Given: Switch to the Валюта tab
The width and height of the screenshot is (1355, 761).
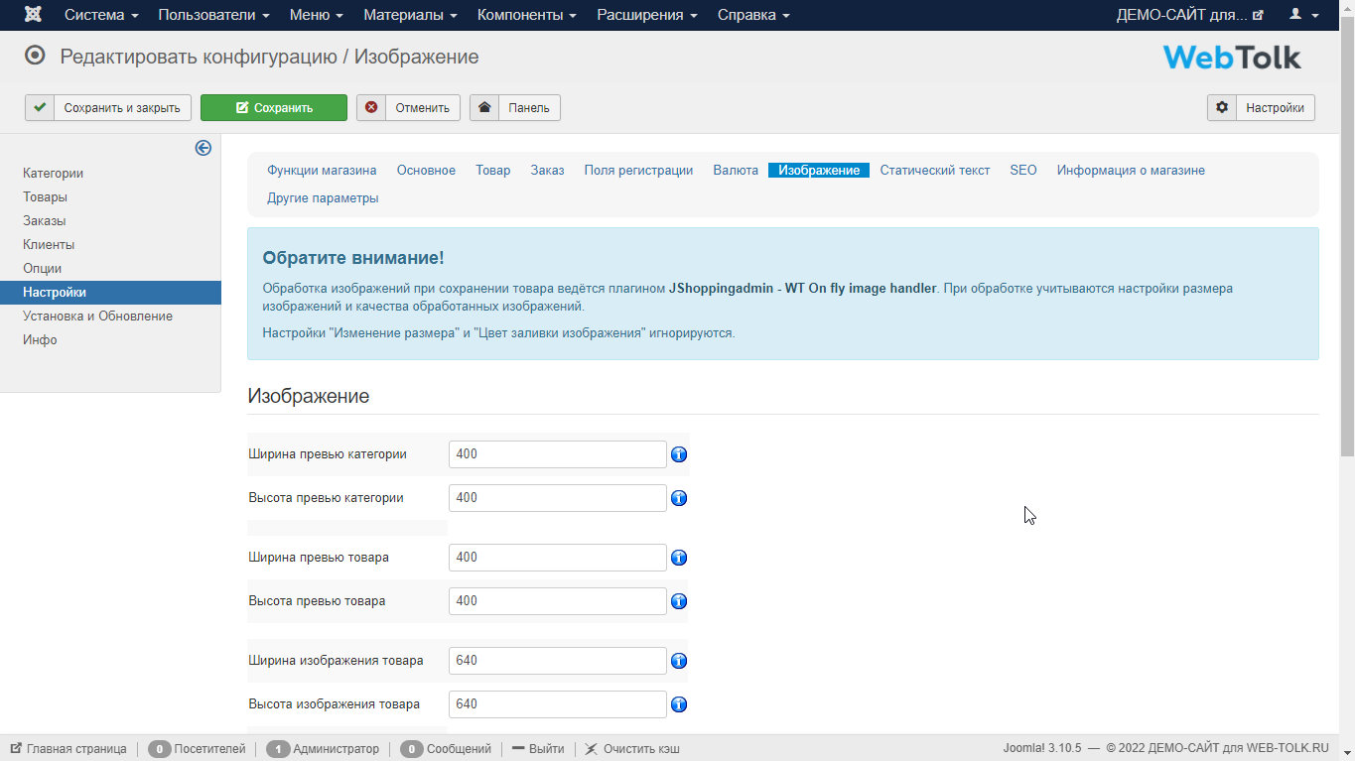Looking at the screenshot, I should (736, 171).
